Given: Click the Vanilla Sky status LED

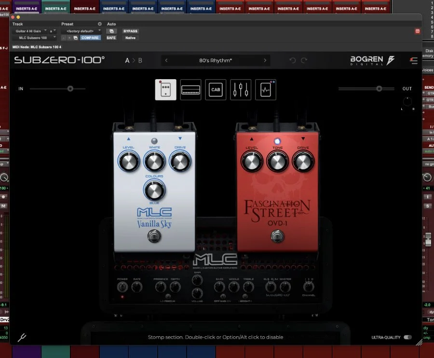Looking at the screenshot, I should coord(154,141).
